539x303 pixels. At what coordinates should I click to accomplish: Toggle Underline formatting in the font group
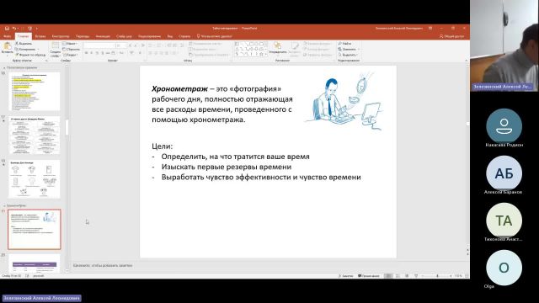pos(97,53)
